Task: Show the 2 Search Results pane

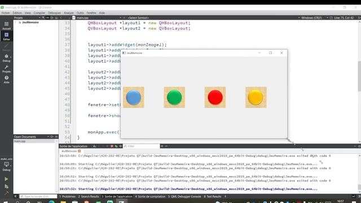Action: (x=89, y=196)
